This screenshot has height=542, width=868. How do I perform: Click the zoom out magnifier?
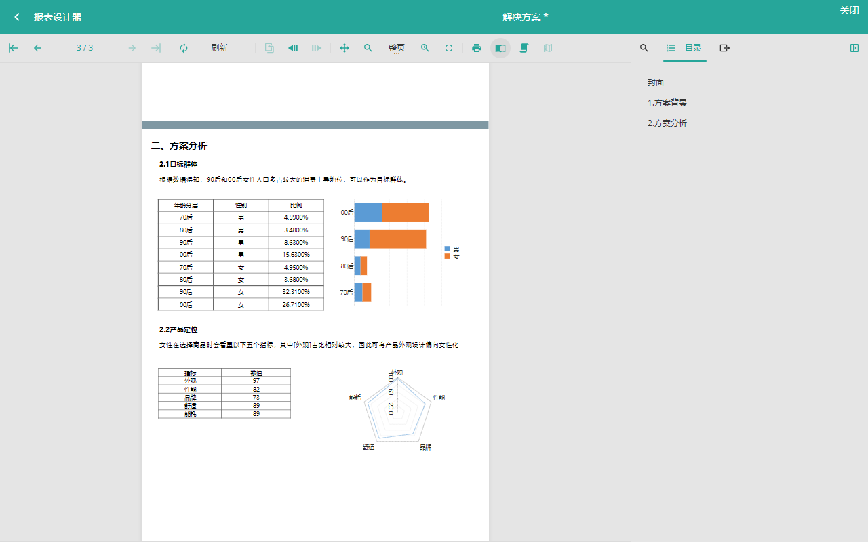click(x=368, y=48)
